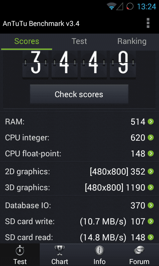Viewport: 159px width, 266px height.
Task: Open the Info icon at bottom
Action: tap(99, 251)
